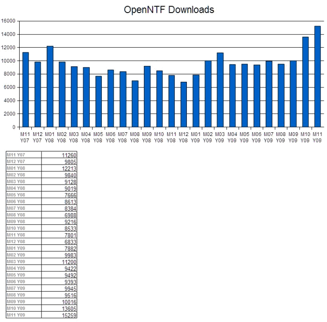This screenshot has height=322, width=327.
Task: Click table cell with value 9945
Action: tap(59, 288)
